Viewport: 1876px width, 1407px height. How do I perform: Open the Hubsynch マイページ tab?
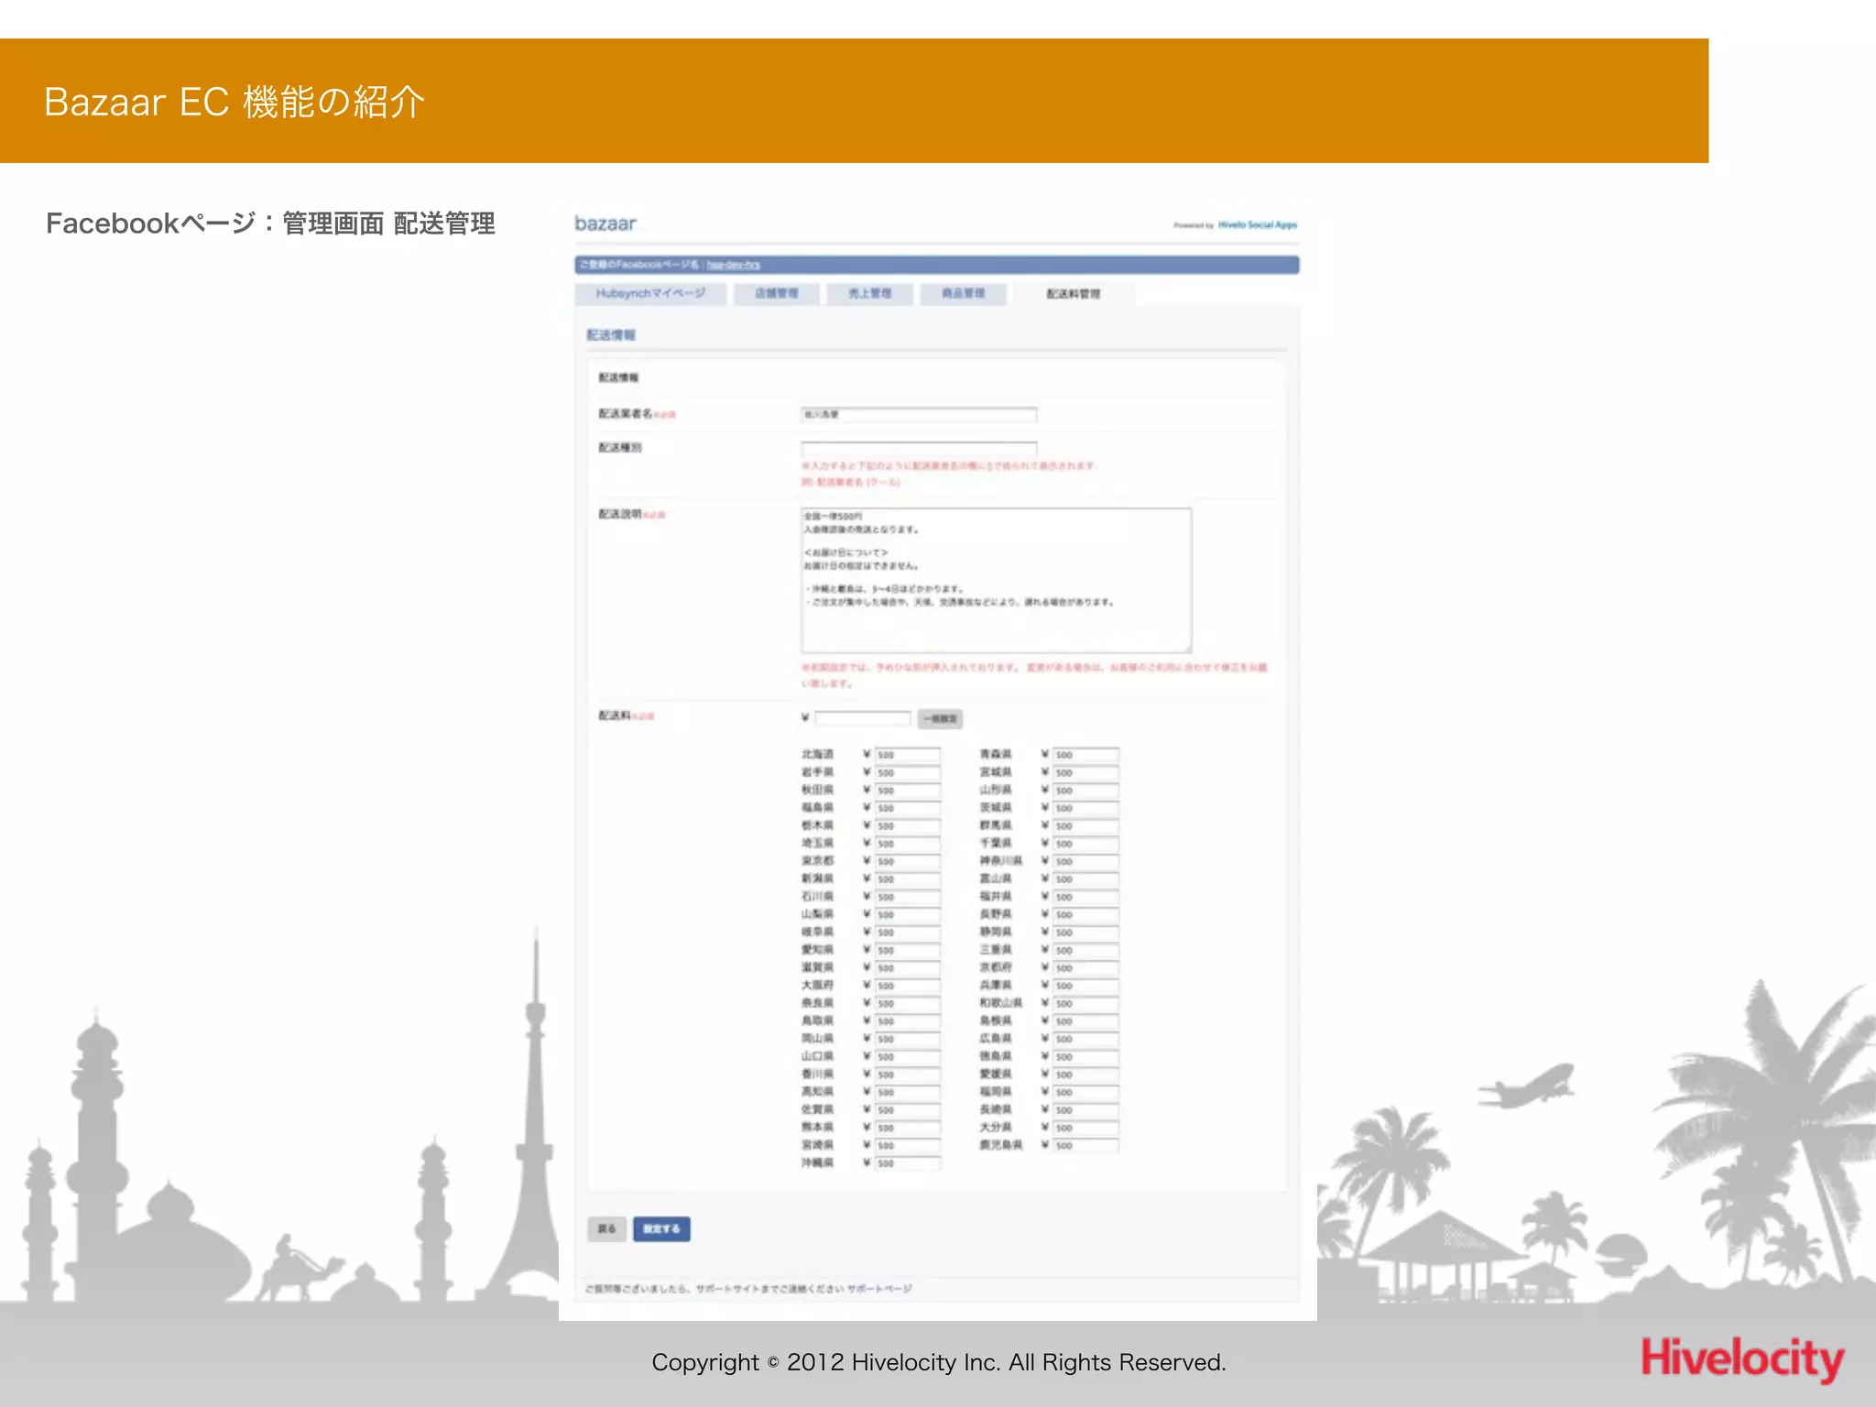[x=650, y=293]
